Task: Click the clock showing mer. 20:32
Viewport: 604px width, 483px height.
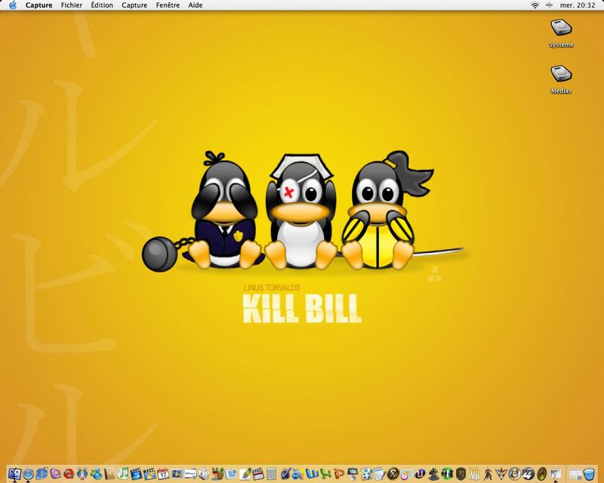Action: coord(577,5)
